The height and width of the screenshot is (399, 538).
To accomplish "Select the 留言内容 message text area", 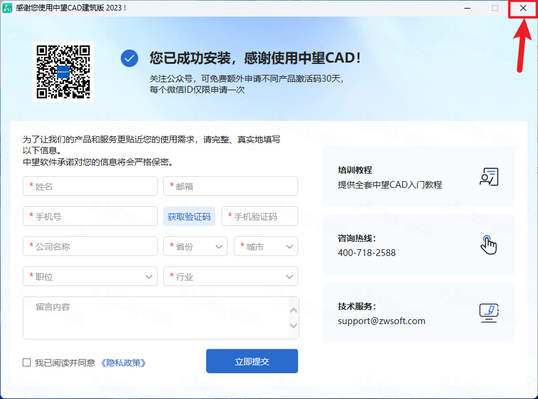I will [153, 318].
